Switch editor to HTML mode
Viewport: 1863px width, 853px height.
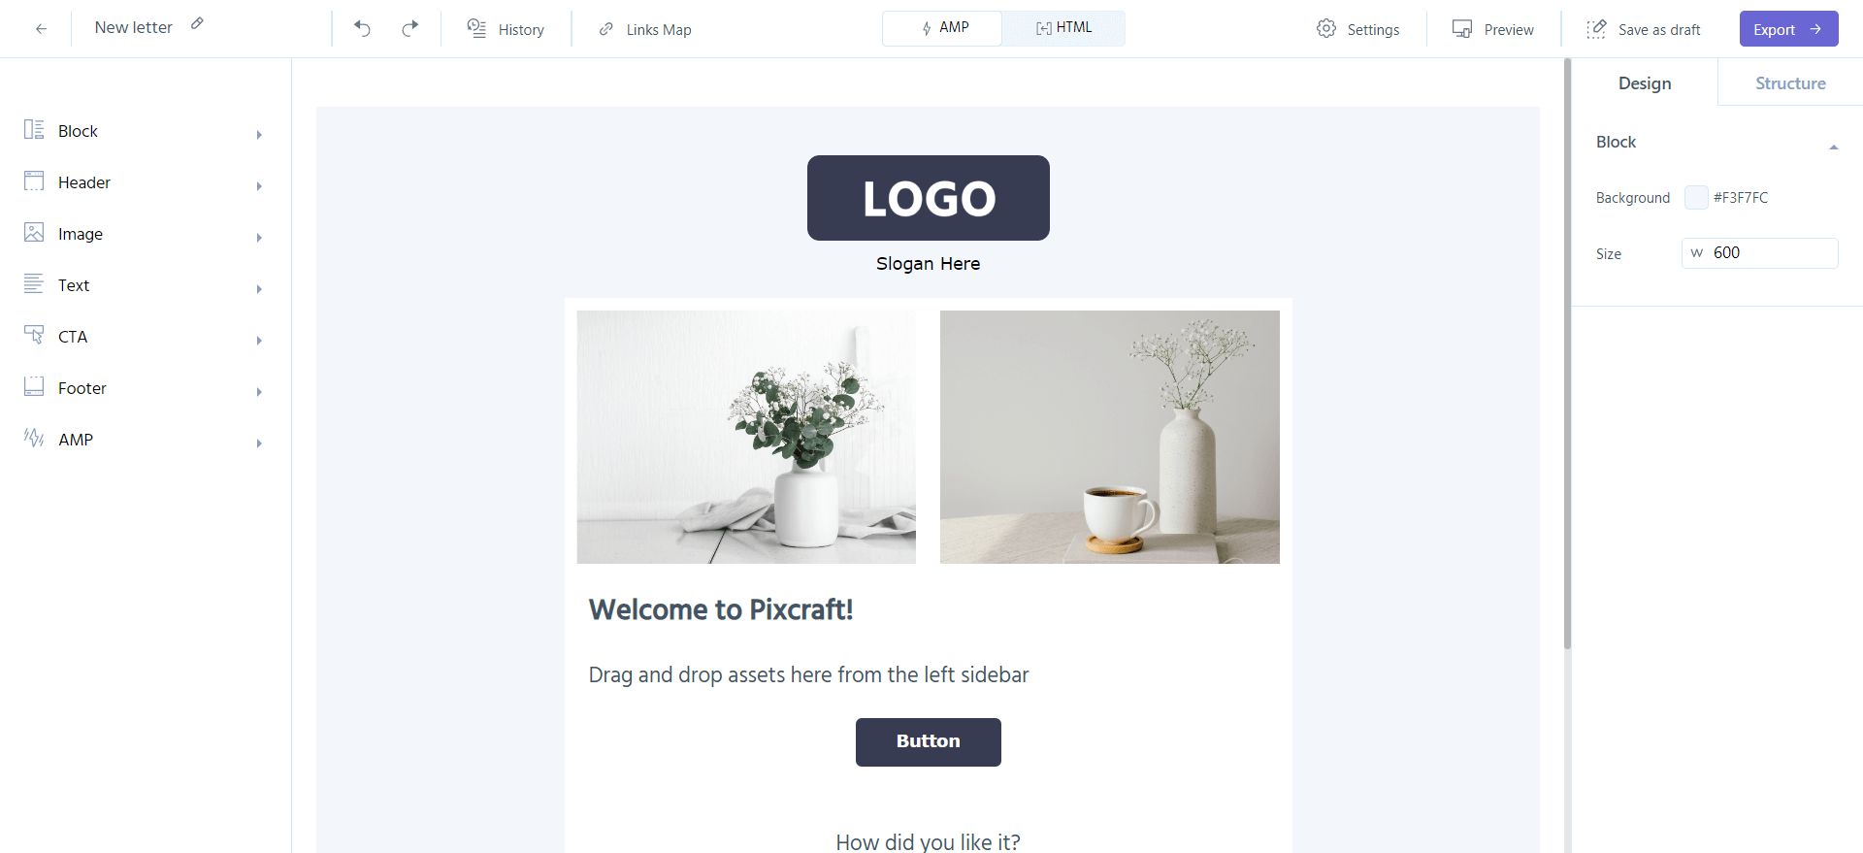click(1063, 28)
